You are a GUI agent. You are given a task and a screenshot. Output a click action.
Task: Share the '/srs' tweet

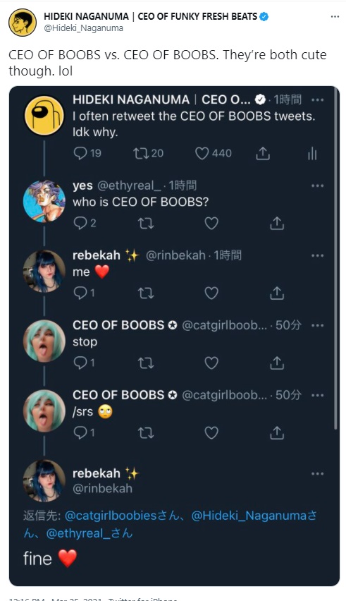pyautogui.click(x=277, y=432)
